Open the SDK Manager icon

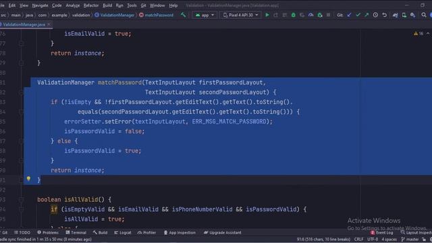coord(412,15)
